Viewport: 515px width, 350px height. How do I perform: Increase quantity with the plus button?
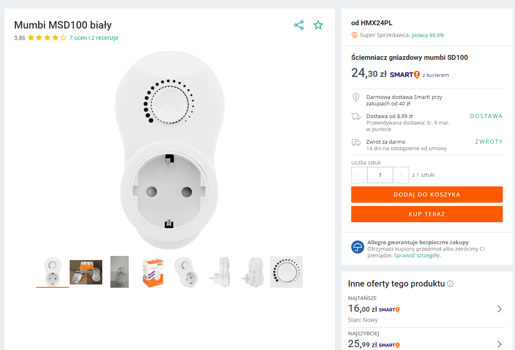click(401, 175)
